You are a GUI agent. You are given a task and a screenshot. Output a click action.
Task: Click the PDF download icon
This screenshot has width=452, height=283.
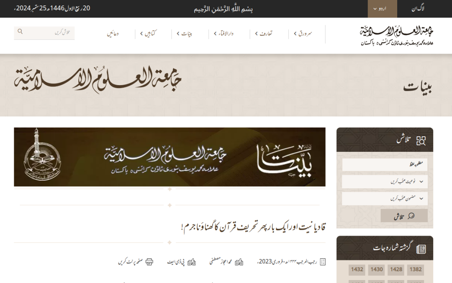(191, 262)
